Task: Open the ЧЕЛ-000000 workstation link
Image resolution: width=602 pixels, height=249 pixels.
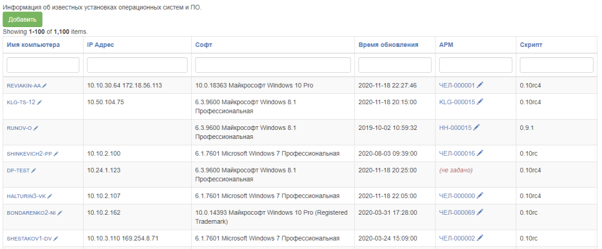Action: point(457,195)
